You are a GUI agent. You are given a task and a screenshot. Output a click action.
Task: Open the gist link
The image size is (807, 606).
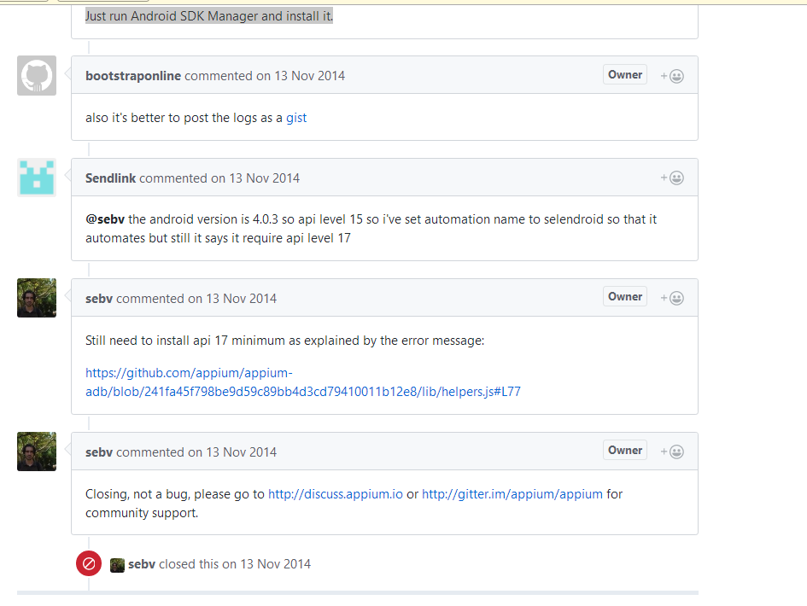coord(296,118)
